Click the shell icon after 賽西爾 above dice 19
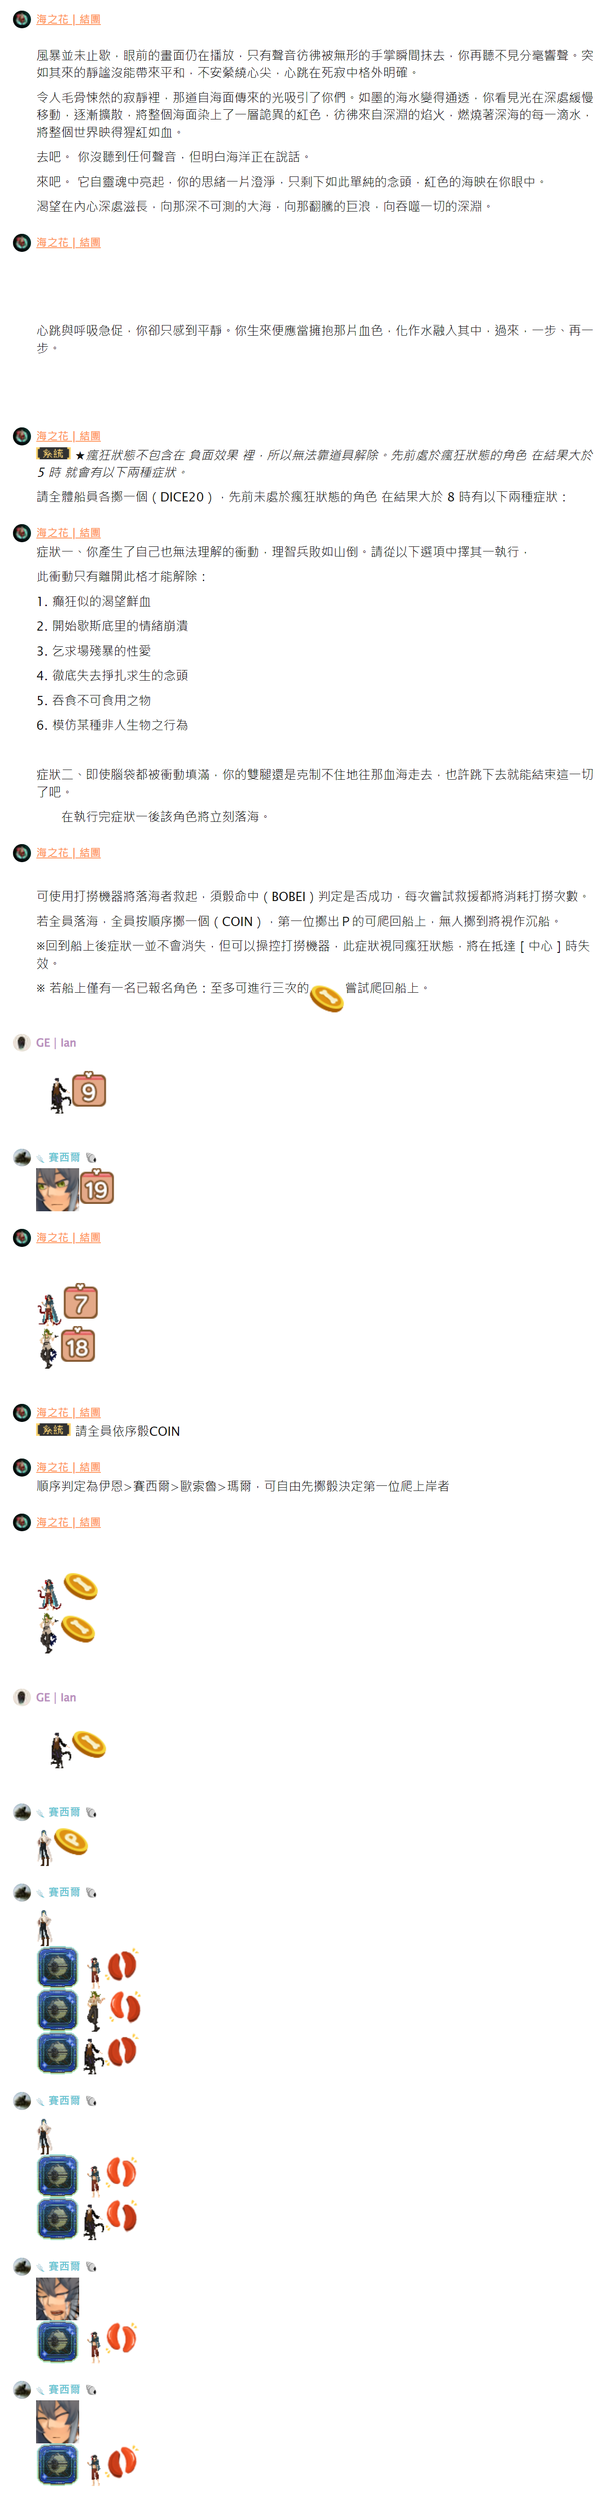Screen dimensions: 595x2498 [x=91, y=1158]
